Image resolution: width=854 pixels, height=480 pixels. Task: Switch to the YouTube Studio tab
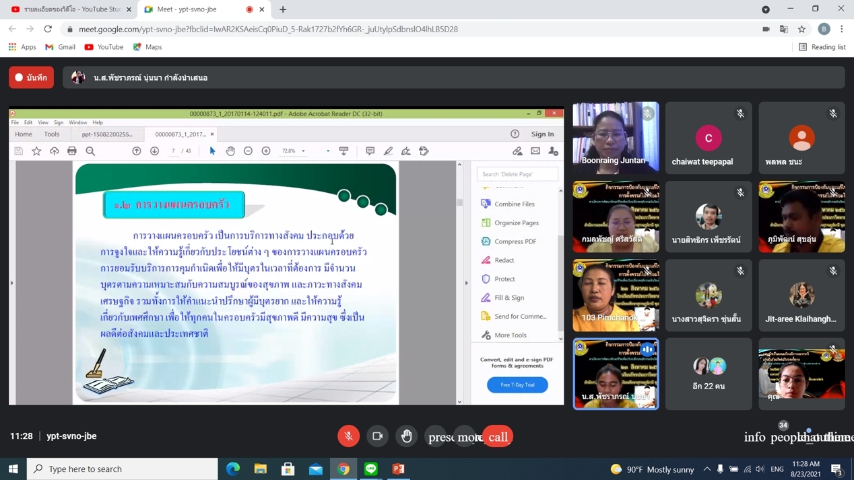pos(71,9)
